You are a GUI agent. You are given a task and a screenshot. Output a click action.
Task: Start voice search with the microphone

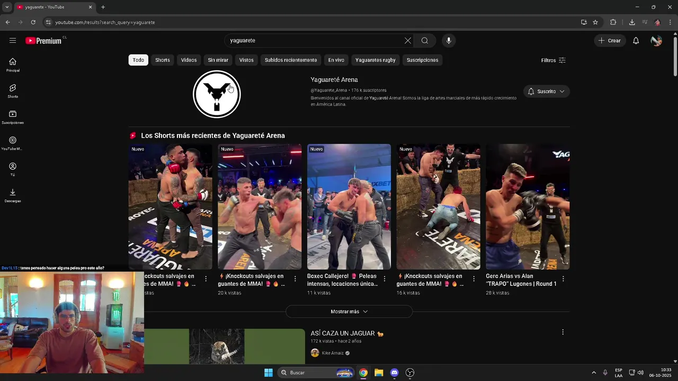[449, 40]
